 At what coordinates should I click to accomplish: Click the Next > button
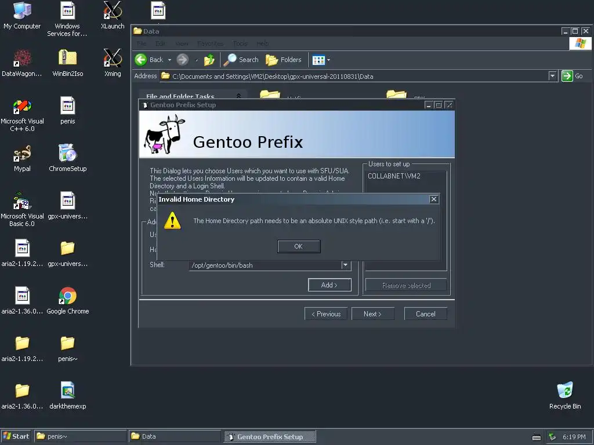click(x=372, y=313)
